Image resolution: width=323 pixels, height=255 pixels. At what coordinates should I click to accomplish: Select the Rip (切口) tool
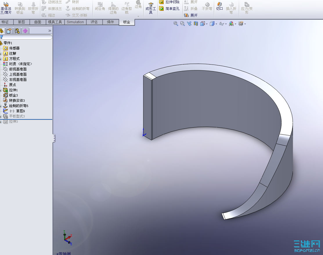click(220, 6)
